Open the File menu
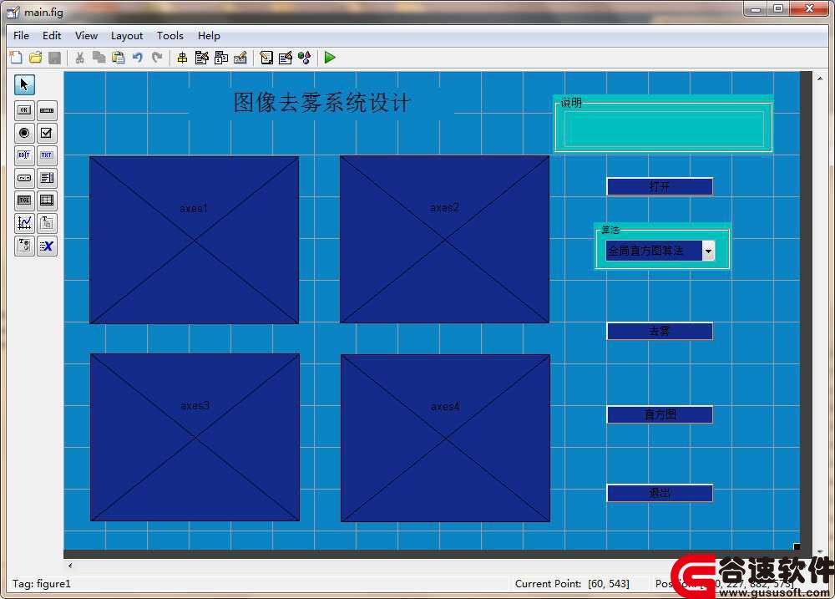Screen dimensions: 835x599 point(22,36)
